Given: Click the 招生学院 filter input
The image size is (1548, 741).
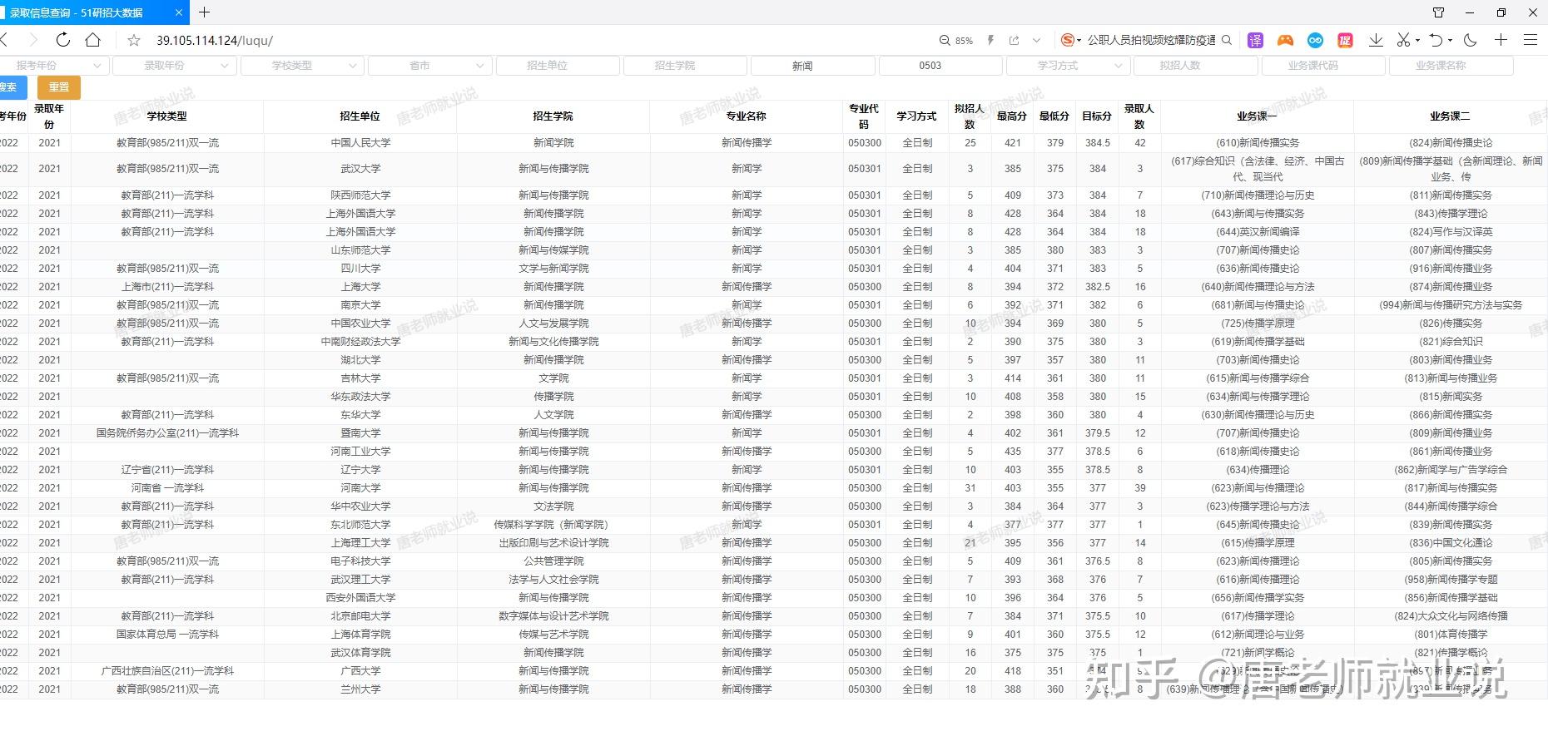Looking at the screenshot, I should point(686,65).
